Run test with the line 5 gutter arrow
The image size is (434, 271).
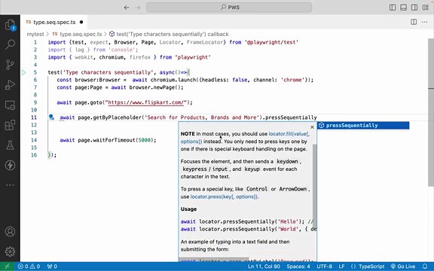click(x=24, y=72)
